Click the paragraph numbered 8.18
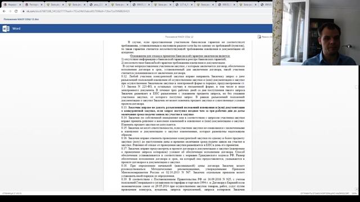Screen dimensions: 360x202 tap(183, 171)
